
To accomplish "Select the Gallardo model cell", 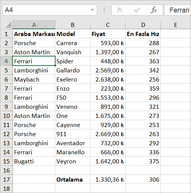I will click(73, 70).
